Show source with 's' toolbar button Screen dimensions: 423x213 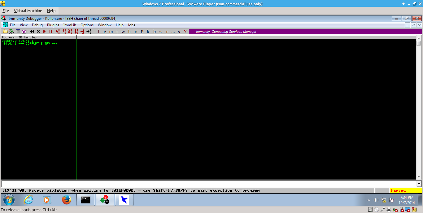tap(179, 32)
